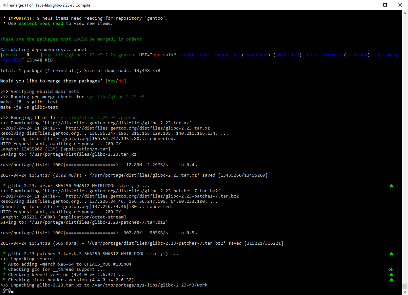Click the scrollbar up arrow
This screenshot has height=295, width=408.
[405, 13]
